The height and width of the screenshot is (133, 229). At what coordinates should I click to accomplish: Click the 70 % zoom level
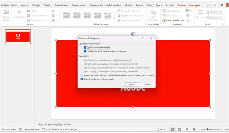click(226, 129)
